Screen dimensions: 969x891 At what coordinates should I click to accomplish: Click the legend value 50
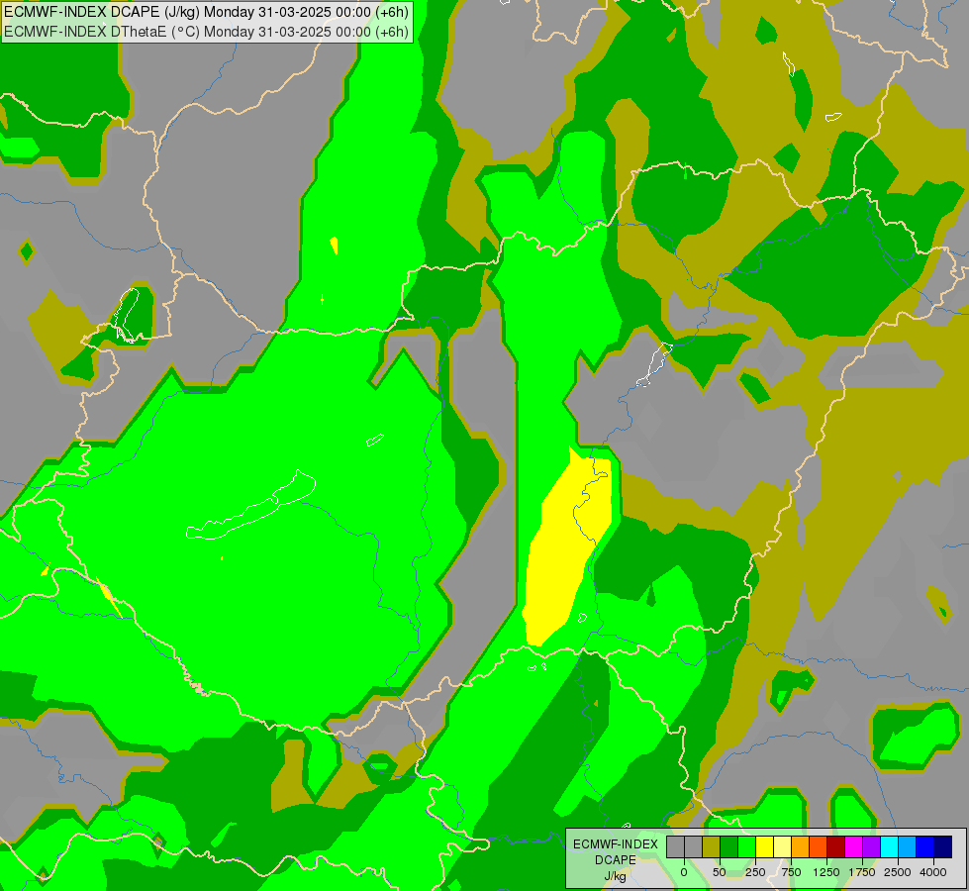click(x=720, y=872)
